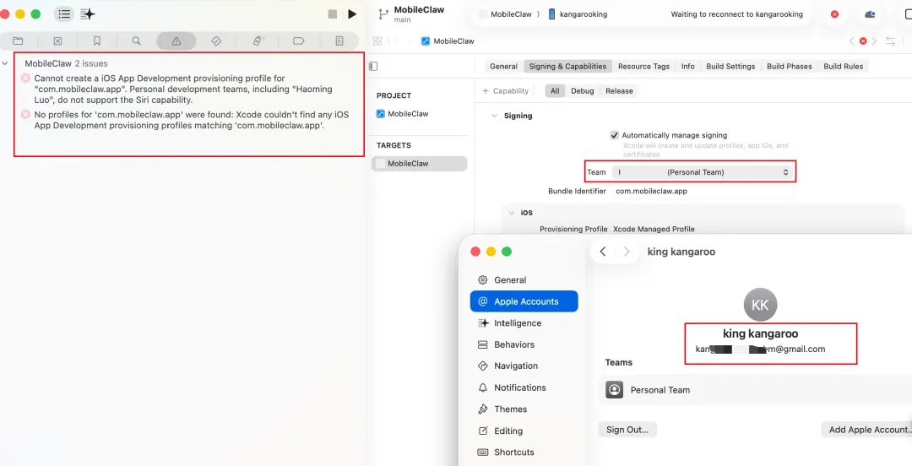912x466 pixels.
Task: Select the Debug configuration filter
Action: coord(582,91)
